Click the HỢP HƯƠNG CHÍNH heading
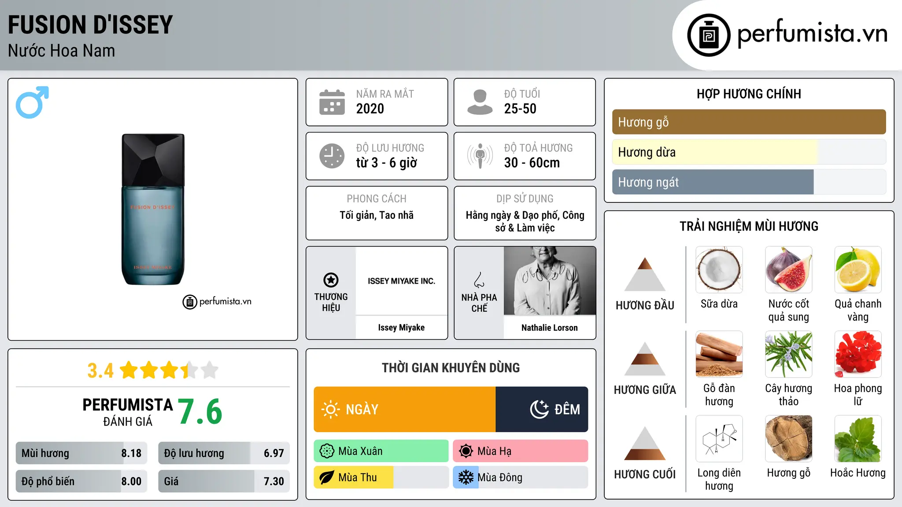Viewport: 902px width, 507px height. [x=749, y=94]
